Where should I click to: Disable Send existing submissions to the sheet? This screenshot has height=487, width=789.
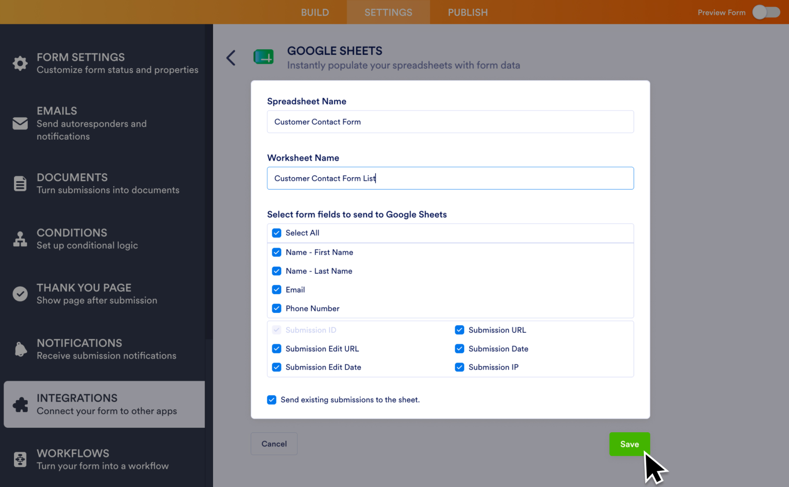(271, 400)
